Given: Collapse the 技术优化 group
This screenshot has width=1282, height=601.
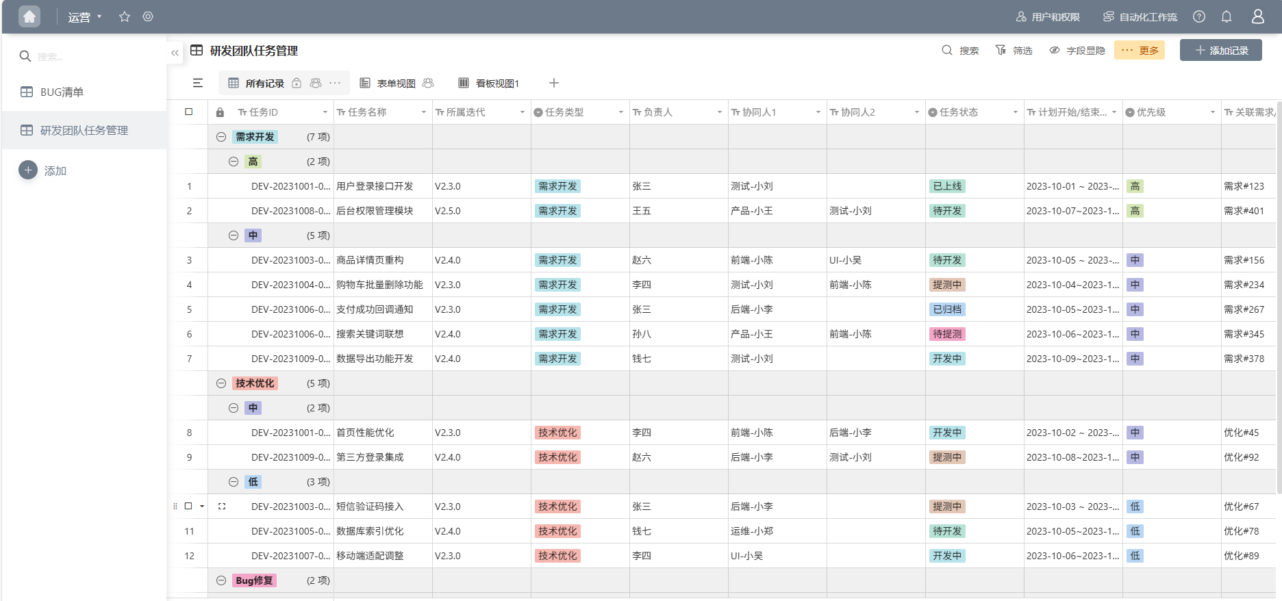Looking at the screenshot, I should [x=221, y=383].
